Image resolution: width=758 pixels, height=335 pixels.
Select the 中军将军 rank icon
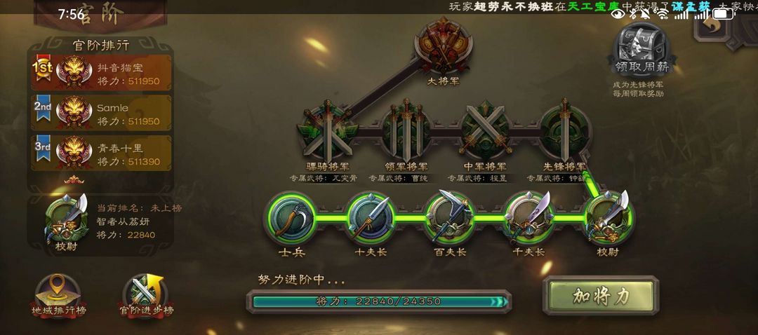tap(486, 130)
